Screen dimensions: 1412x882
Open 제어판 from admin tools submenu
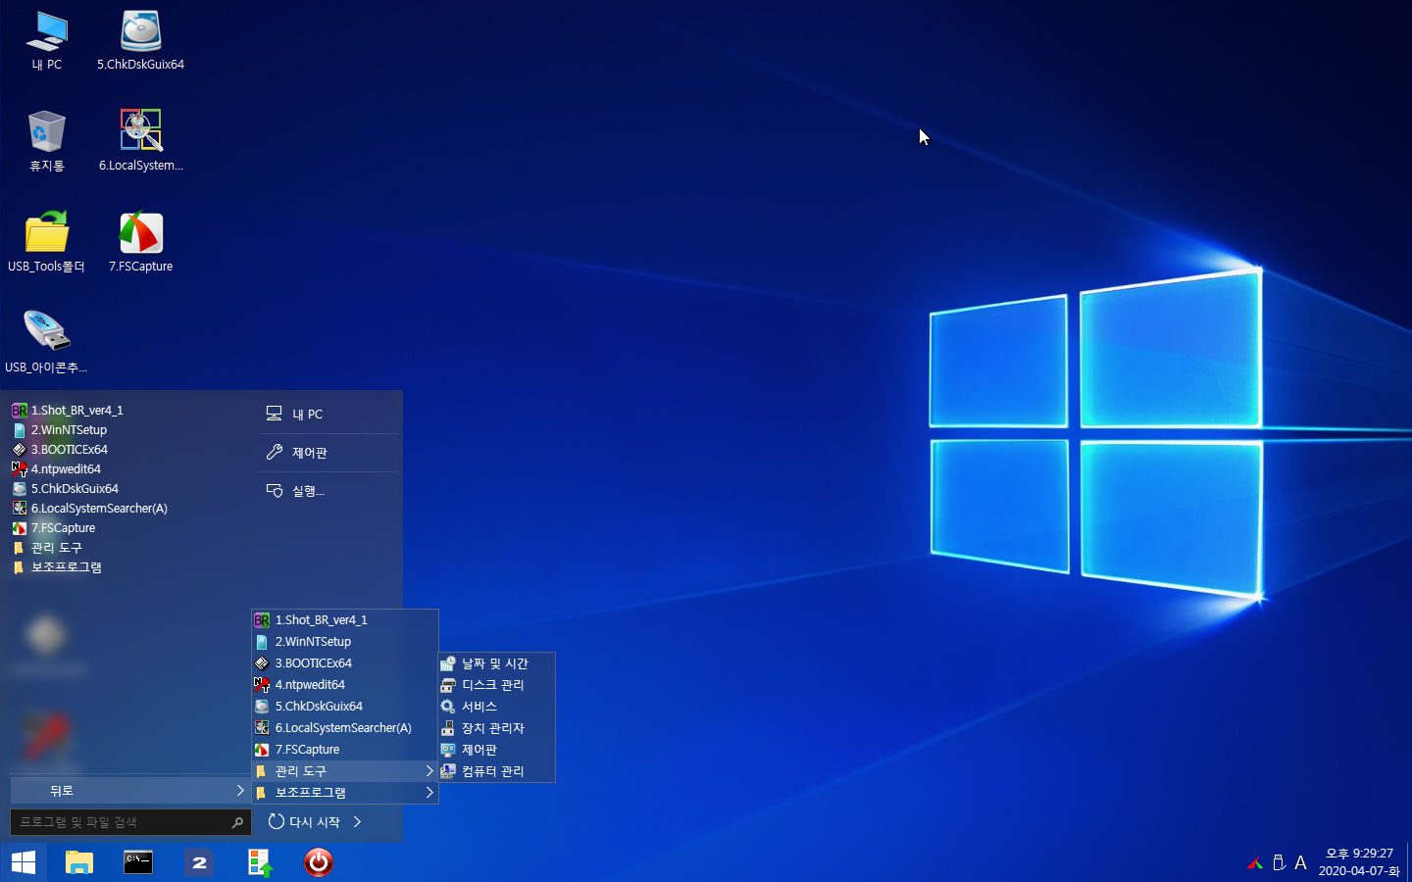[x=496, y=750]
